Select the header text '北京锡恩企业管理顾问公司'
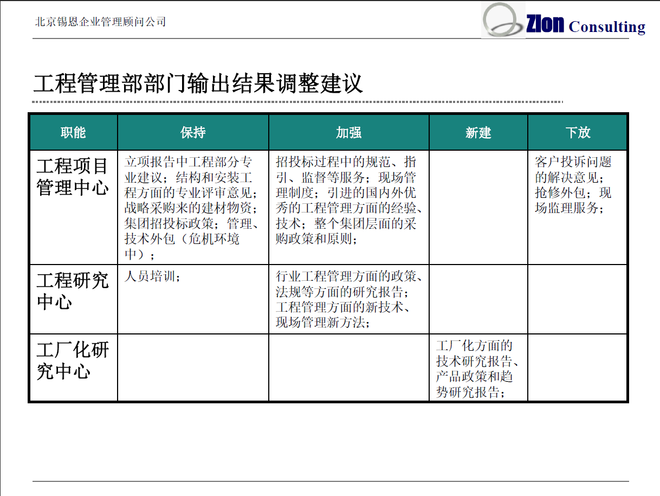 click(100, 22)
